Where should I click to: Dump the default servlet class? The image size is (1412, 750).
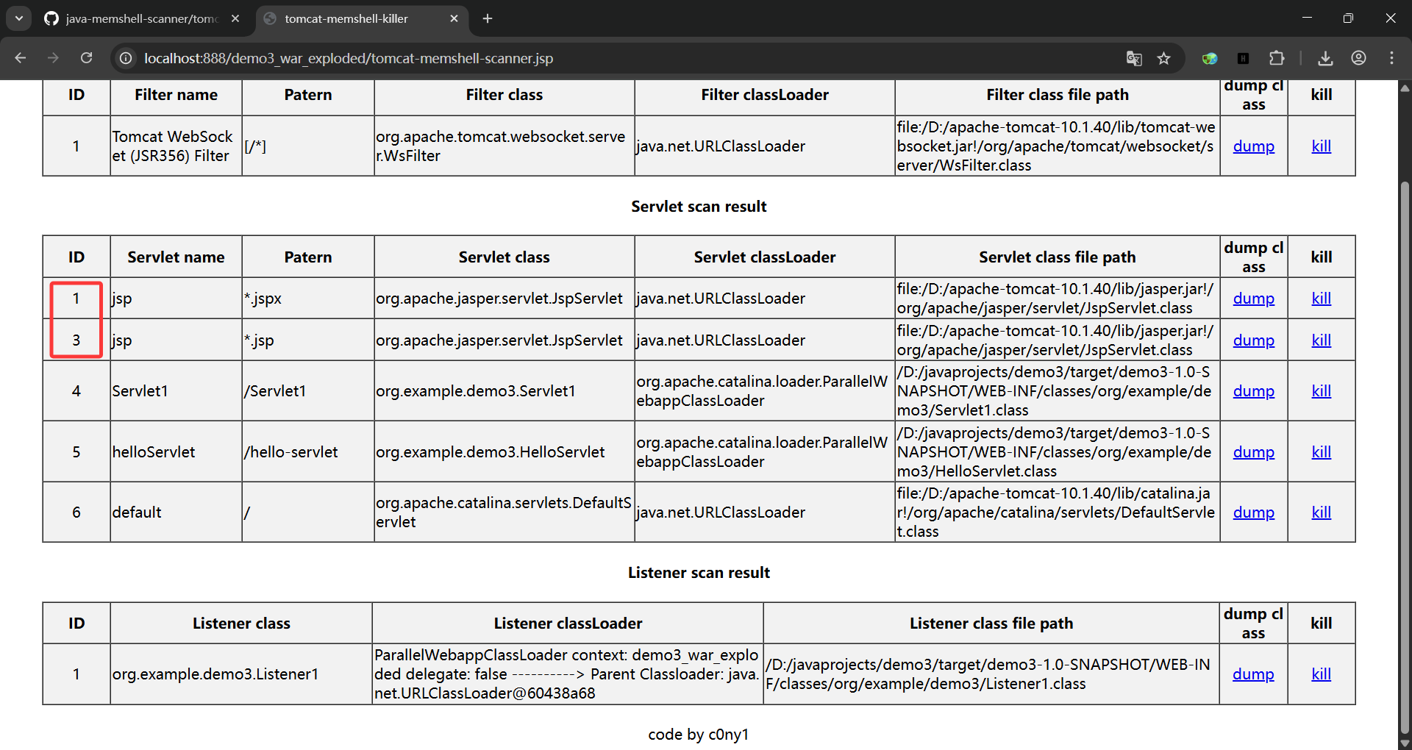point(1253,512)
